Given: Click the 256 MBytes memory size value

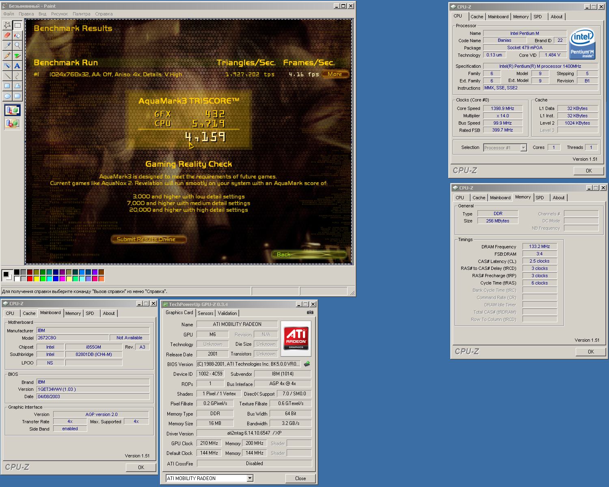Looking at the screenshot, I should click(x=498, y=221).
